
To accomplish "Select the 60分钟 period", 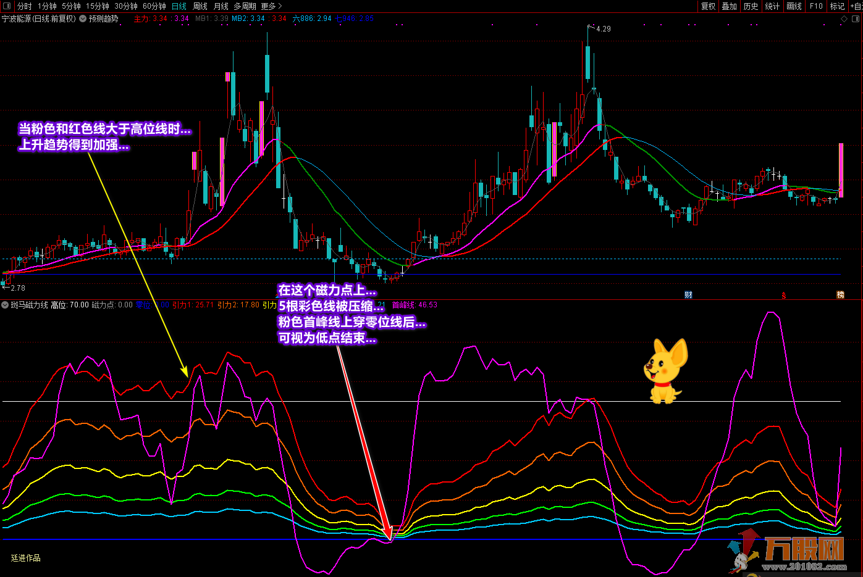I will click(x=154, y=6).
